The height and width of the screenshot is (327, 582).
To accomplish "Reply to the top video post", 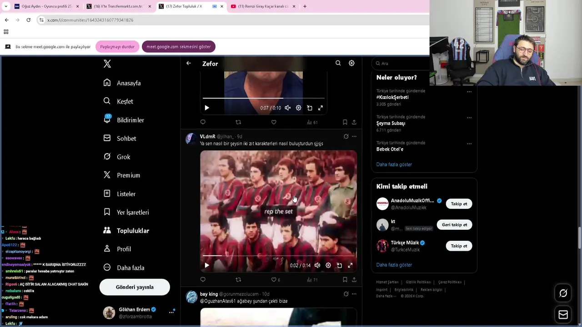I will click(x=203, y=122).
